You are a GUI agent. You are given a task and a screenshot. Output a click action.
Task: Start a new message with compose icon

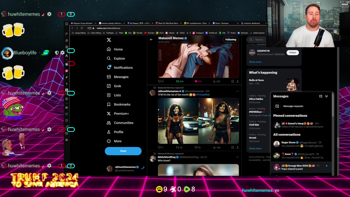(x=321, y=96)
